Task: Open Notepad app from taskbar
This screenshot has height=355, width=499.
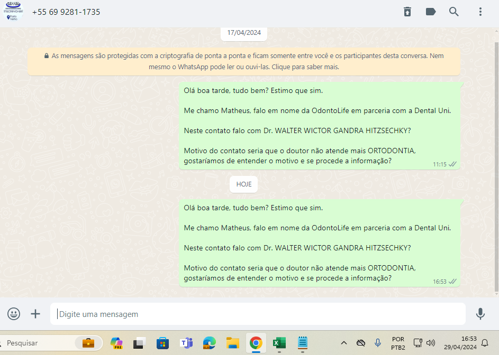Action: pyautogui.click(x=302, y=343)
